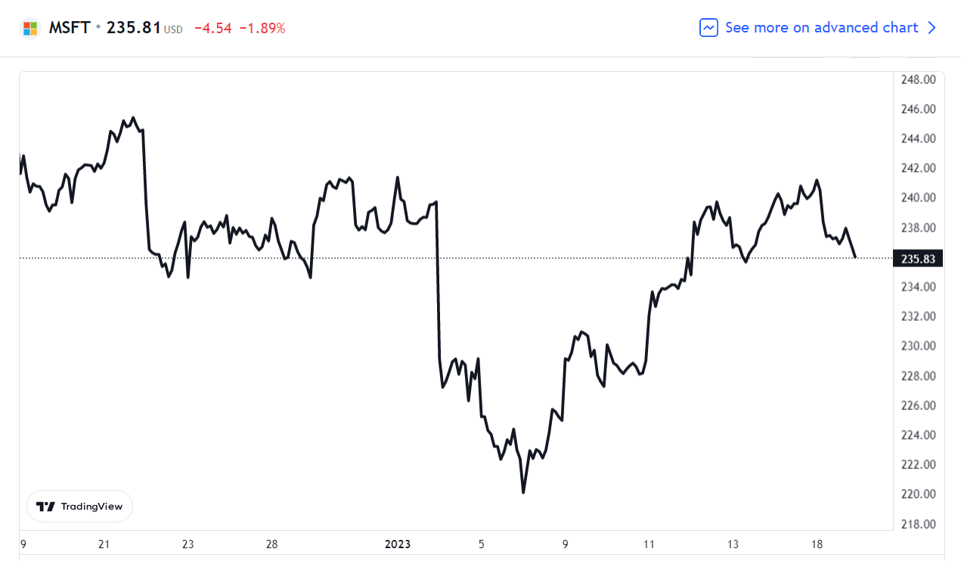Select the 13 date axis label
This screenshot has height=561, width=961.
point(733,544)
